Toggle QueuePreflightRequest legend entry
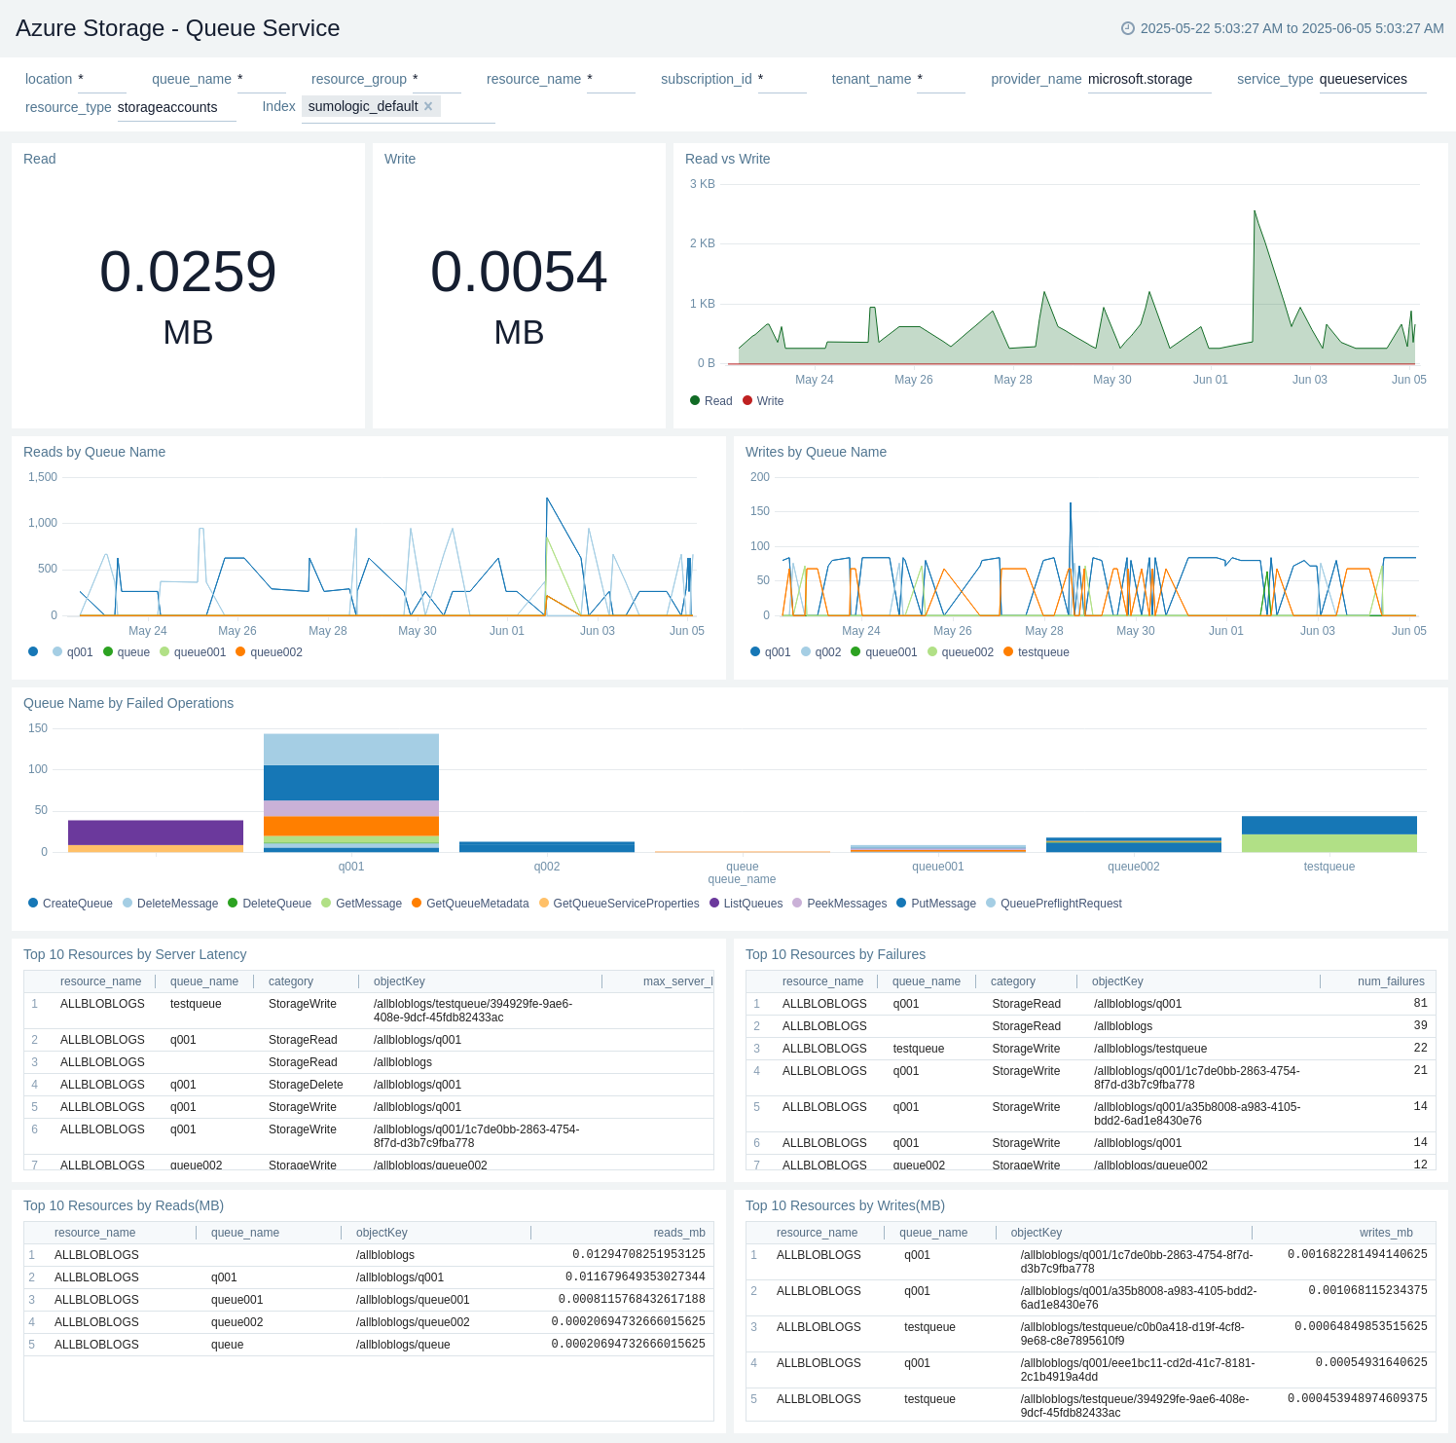This screenshot has height=1443, width=1456. [1054, 904]
